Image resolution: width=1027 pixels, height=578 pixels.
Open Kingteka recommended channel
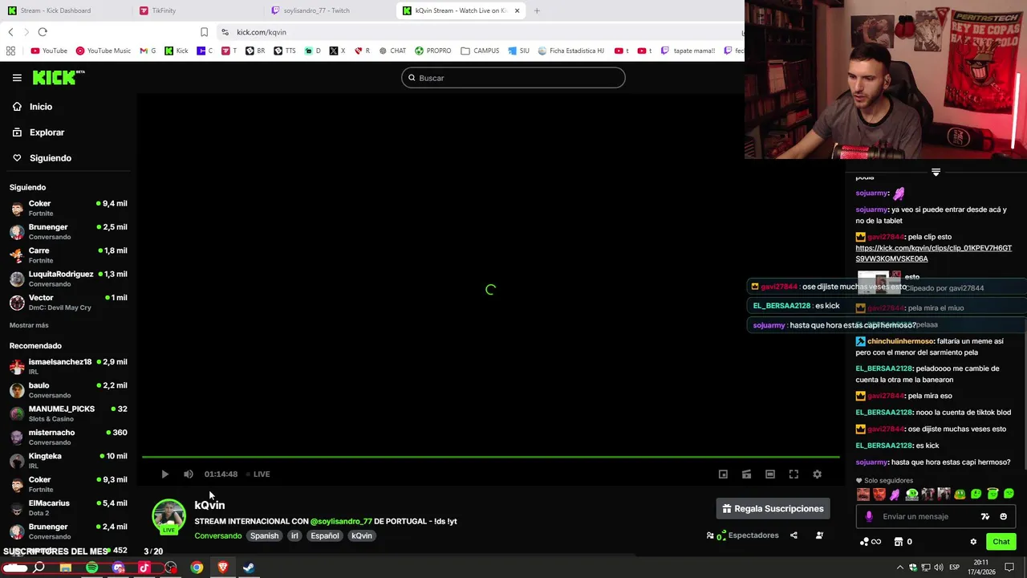[x=68, y=460]
